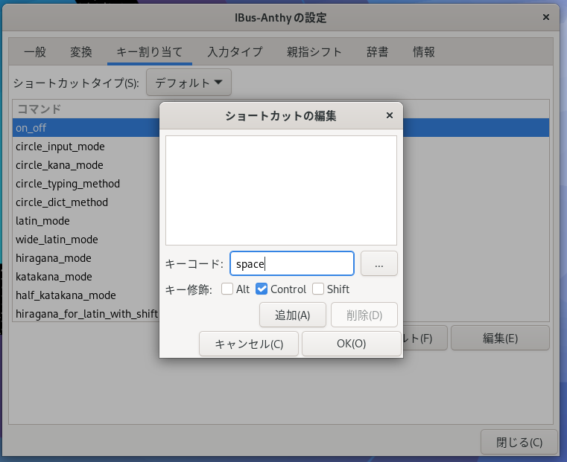
Task: Open the 入力タイプ tab
Action: (235, 52)
